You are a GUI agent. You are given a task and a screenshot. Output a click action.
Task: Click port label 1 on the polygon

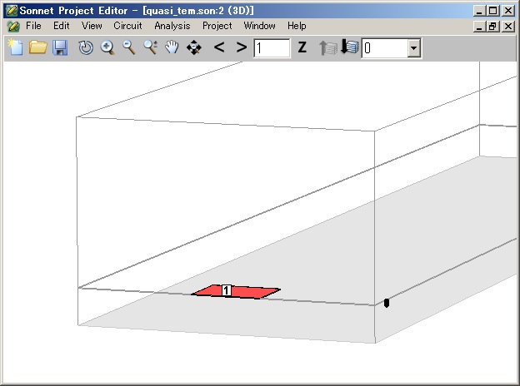(226, 290)
